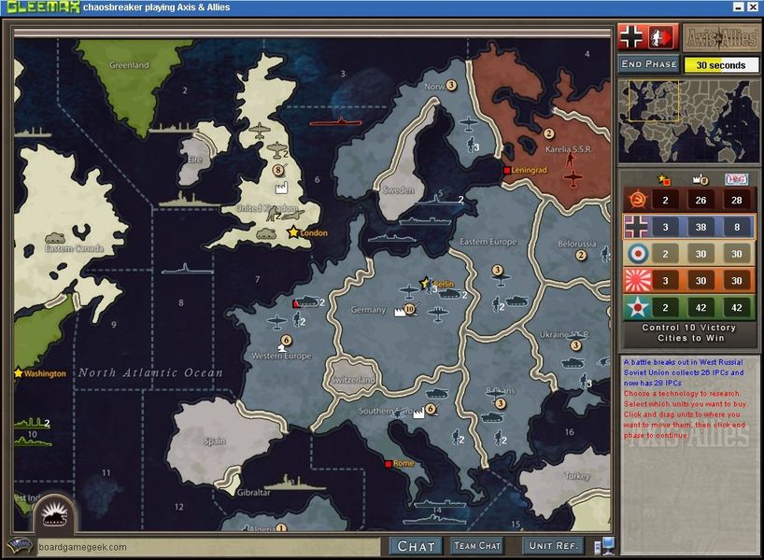The width and height of the screenshot is (764, 560).
Task: Select the fighter plane in Western Europe
Action: pyautogui.click(x=276, y=322)
